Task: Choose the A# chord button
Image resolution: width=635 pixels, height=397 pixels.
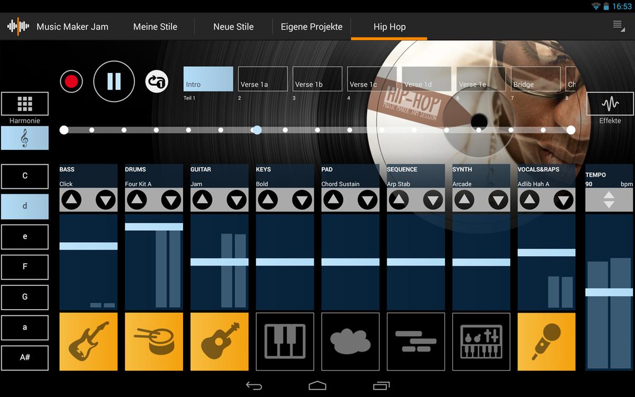Action: click(x=25, y=358)
